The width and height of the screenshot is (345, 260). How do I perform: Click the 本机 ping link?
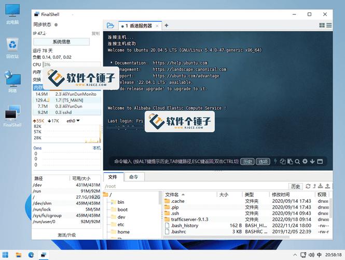[96, 148]
